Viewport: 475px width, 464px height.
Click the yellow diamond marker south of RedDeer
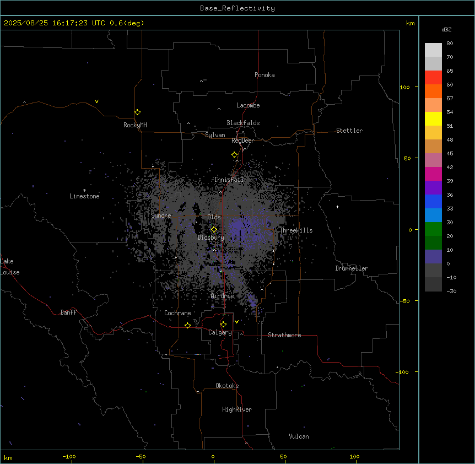click(235, 155)
